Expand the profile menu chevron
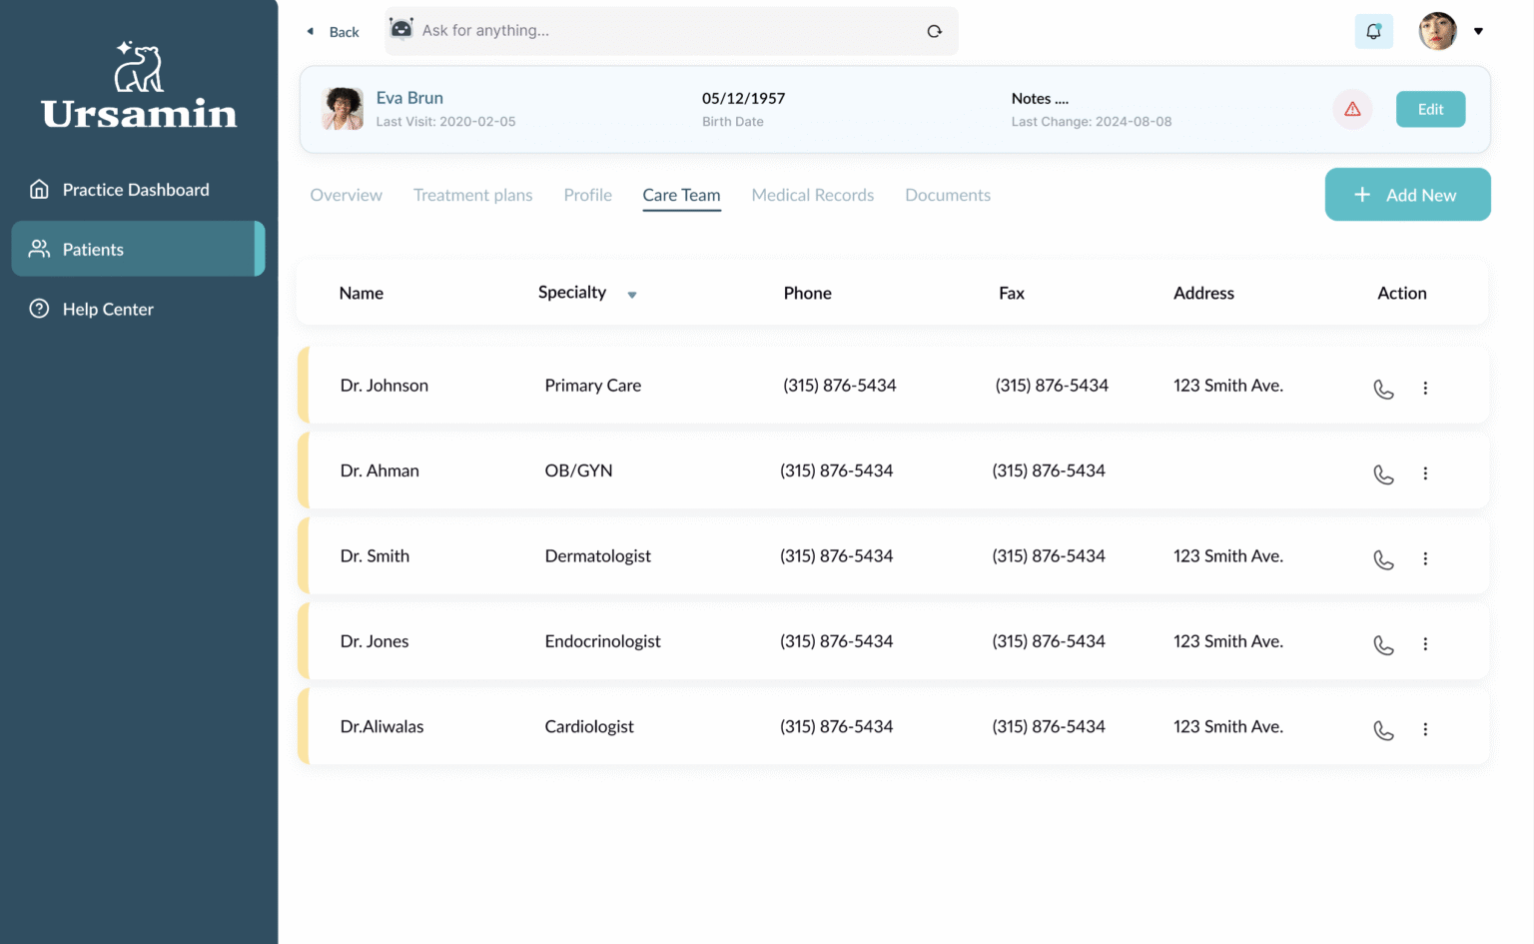Viewport: 1534px width, 944px height. point(1479,31)
